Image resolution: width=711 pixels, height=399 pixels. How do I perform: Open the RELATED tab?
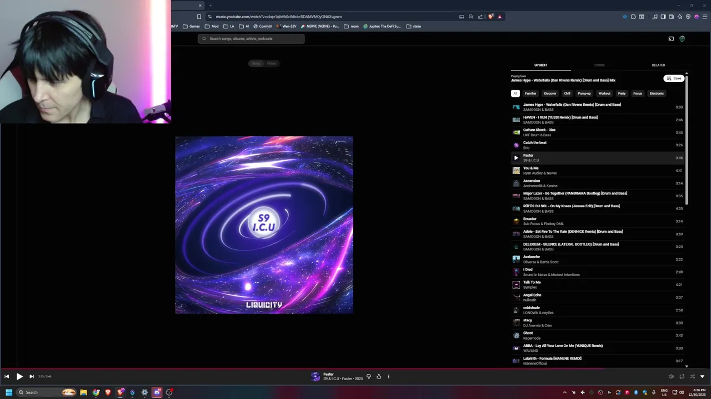(658, 65)
